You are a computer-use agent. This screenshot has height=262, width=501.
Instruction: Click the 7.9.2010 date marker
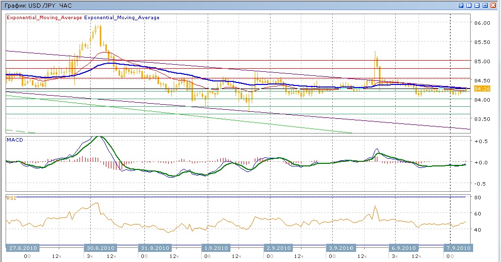tap(457, 248)
